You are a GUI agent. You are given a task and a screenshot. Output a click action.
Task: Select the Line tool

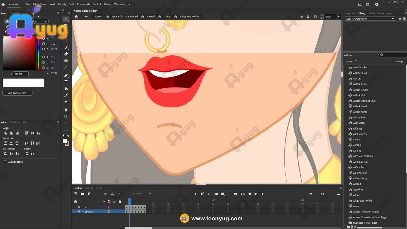(66, 67)
